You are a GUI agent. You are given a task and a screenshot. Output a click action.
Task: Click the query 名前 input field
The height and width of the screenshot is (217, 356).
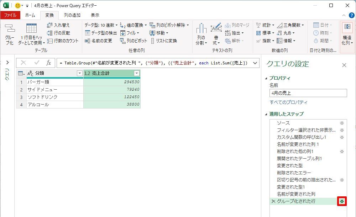308,93
